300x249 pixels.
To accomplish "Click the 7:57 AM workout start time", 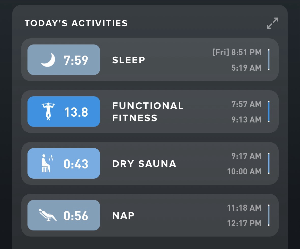I will click(x=246, y=104).
